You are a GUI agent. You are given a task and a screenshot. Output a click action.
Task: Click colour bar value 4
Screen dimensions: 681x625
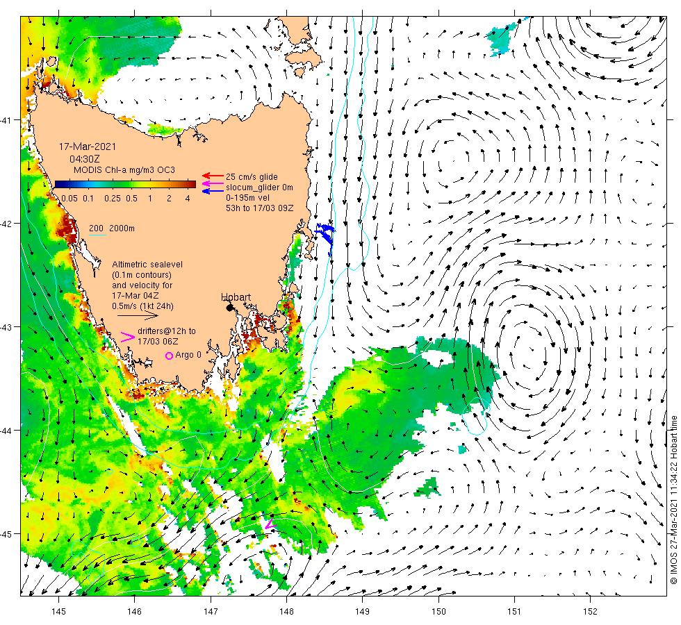(188, 199)
